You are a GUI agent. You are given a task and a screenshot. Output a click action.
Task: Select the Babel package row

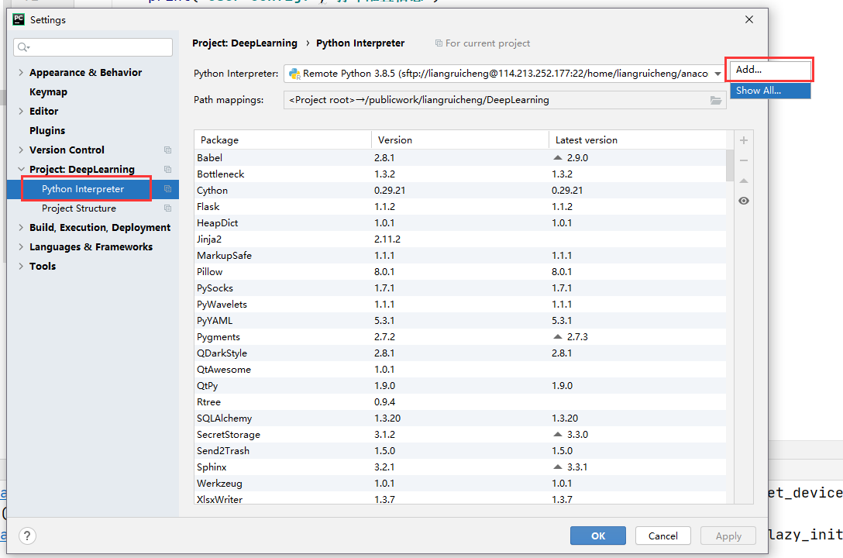point(460,157)
